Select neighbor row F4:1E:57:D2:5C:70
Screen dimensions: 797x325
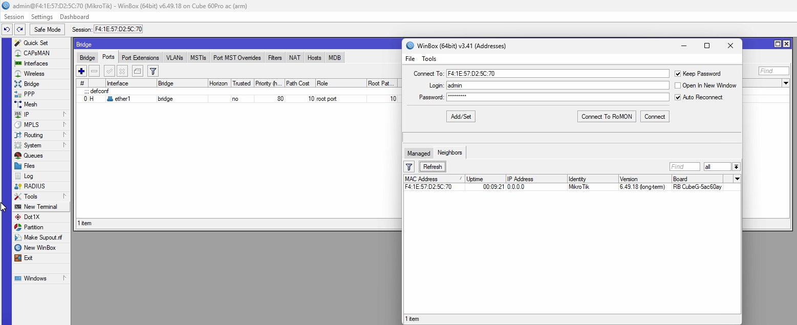(x=572, y=187)
